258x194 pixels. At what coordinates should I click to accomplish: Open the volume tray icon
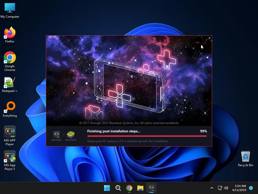226,188
